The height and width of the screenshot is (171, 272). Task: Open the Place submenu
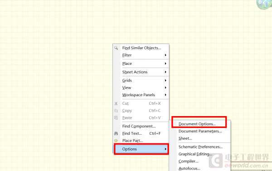[141, 64]
